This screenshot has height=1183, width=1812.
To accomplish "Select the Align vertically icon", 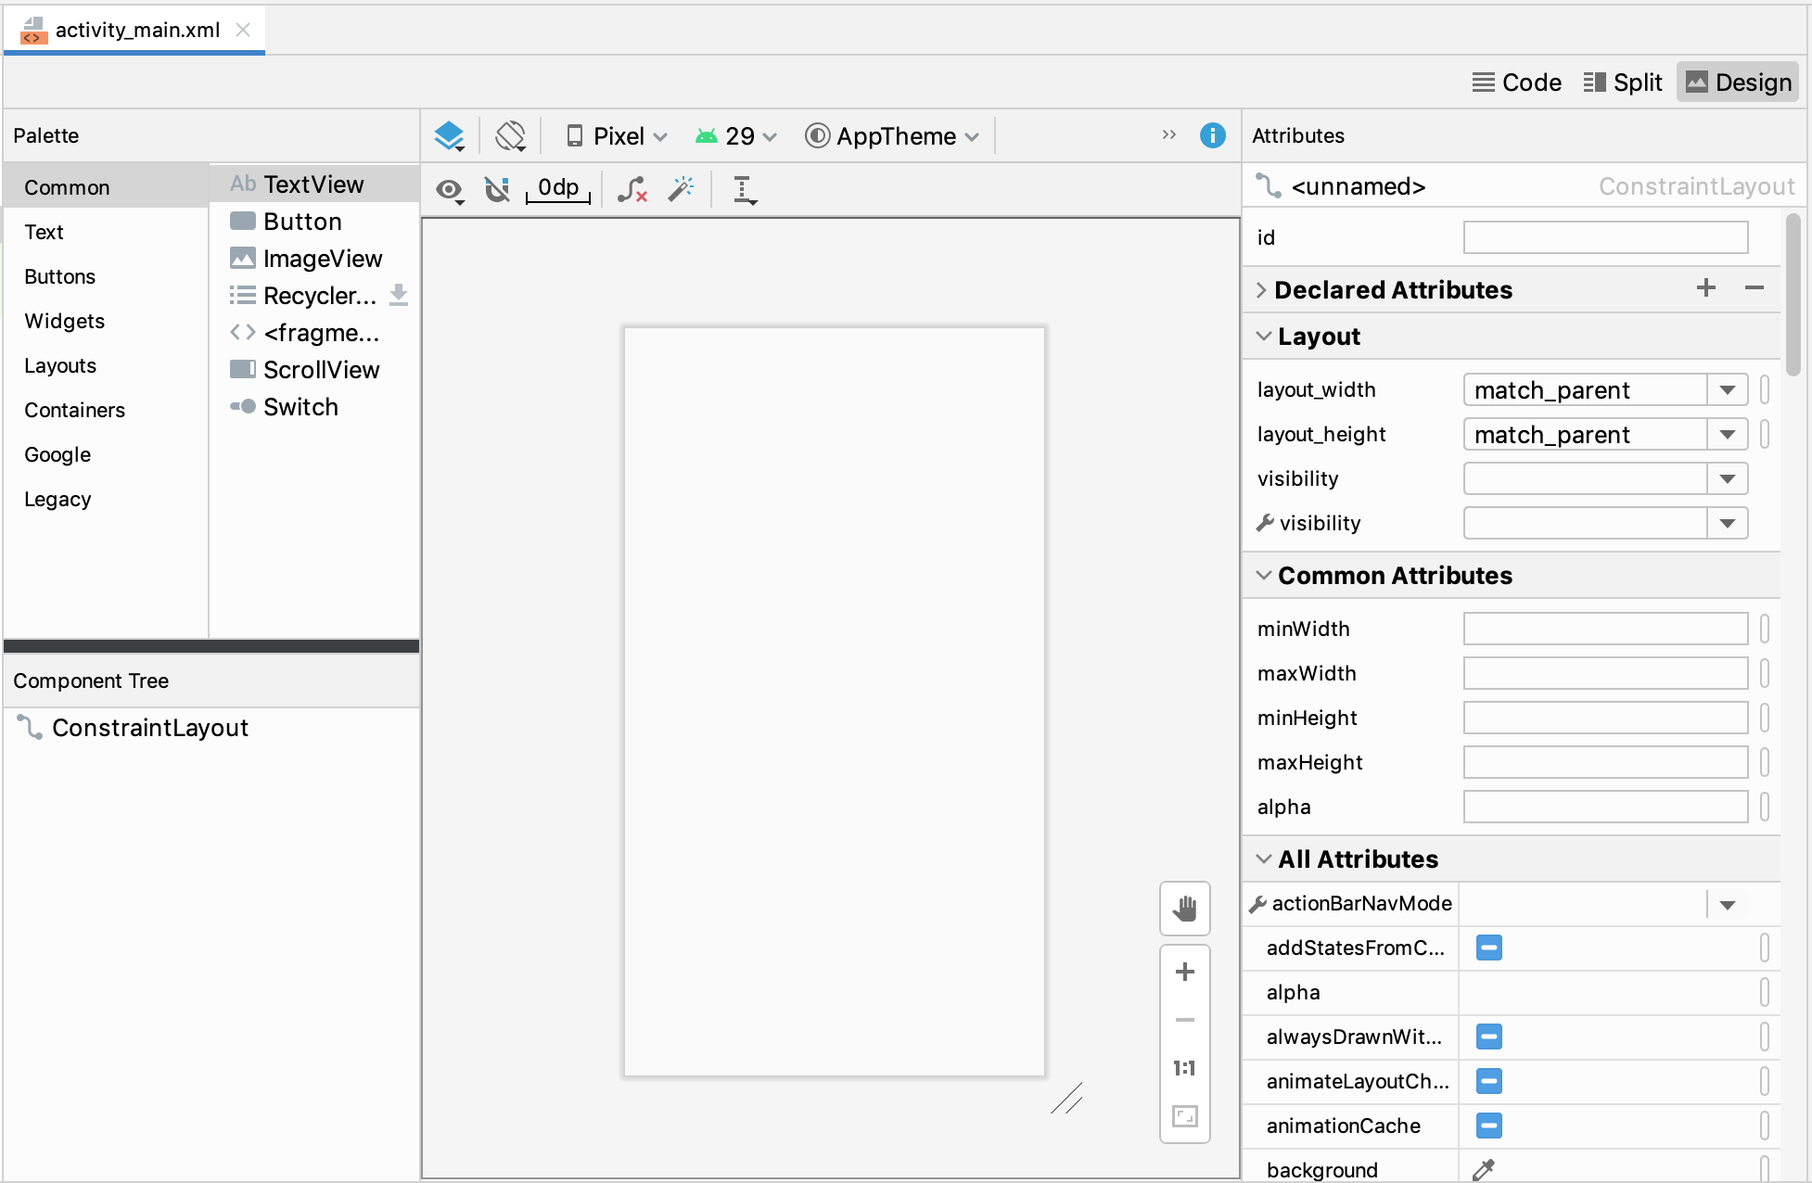I will coord(745,189).
